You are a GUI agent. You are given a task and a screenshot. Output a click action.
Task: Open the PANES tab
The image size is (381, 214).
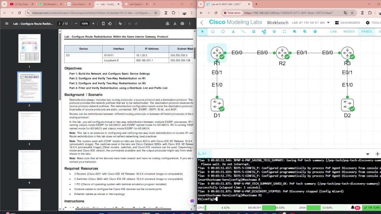tap(366, 32)
